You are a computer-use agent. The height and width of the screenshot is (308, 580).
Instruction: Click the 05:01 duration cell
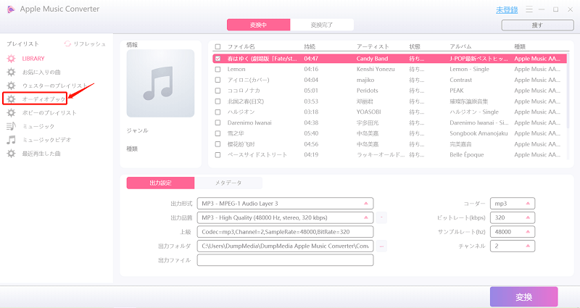click(311, 91)
